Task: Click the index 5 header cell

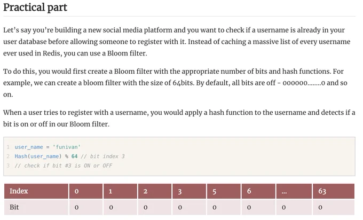Action: 224,191
